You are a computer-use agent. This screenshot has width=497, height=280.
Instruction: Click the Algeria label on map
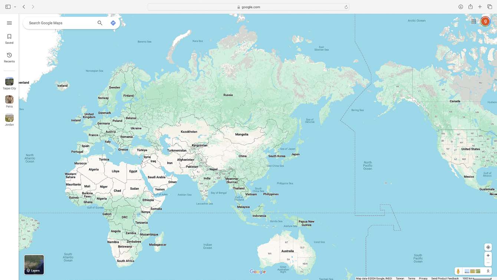pos(93,170)
